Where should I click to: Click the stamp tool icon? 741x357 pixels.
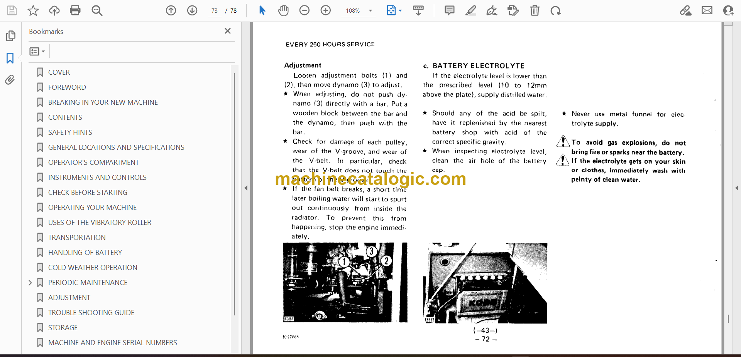(x=513, y=10)
